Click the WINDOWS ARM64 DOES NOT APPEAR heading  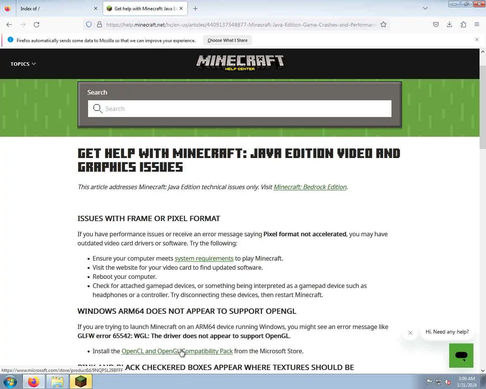187,311
